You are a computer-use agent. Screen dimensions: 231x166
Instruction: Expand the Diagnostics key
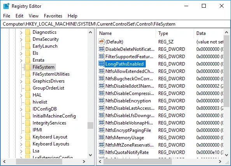pyautogui.click(x=21, y=32)
